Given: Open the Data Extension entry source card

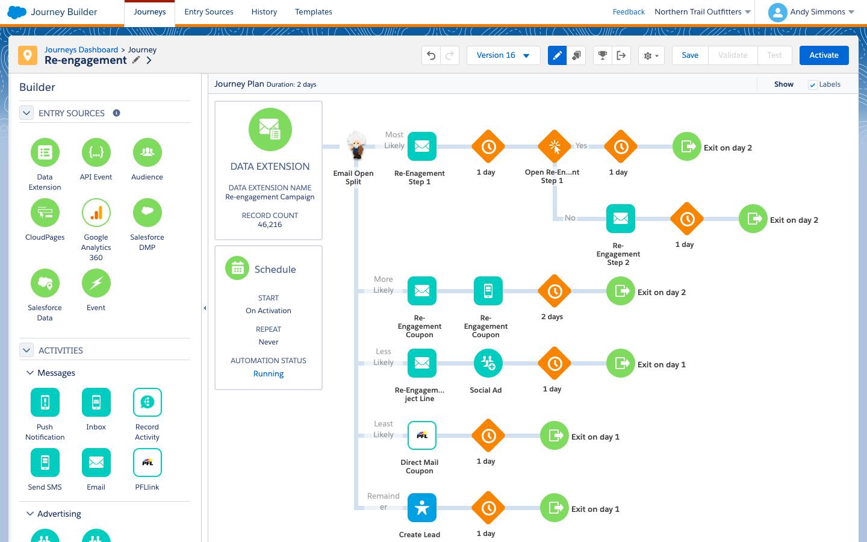Looking at the screenshot, I should [269, 170].
